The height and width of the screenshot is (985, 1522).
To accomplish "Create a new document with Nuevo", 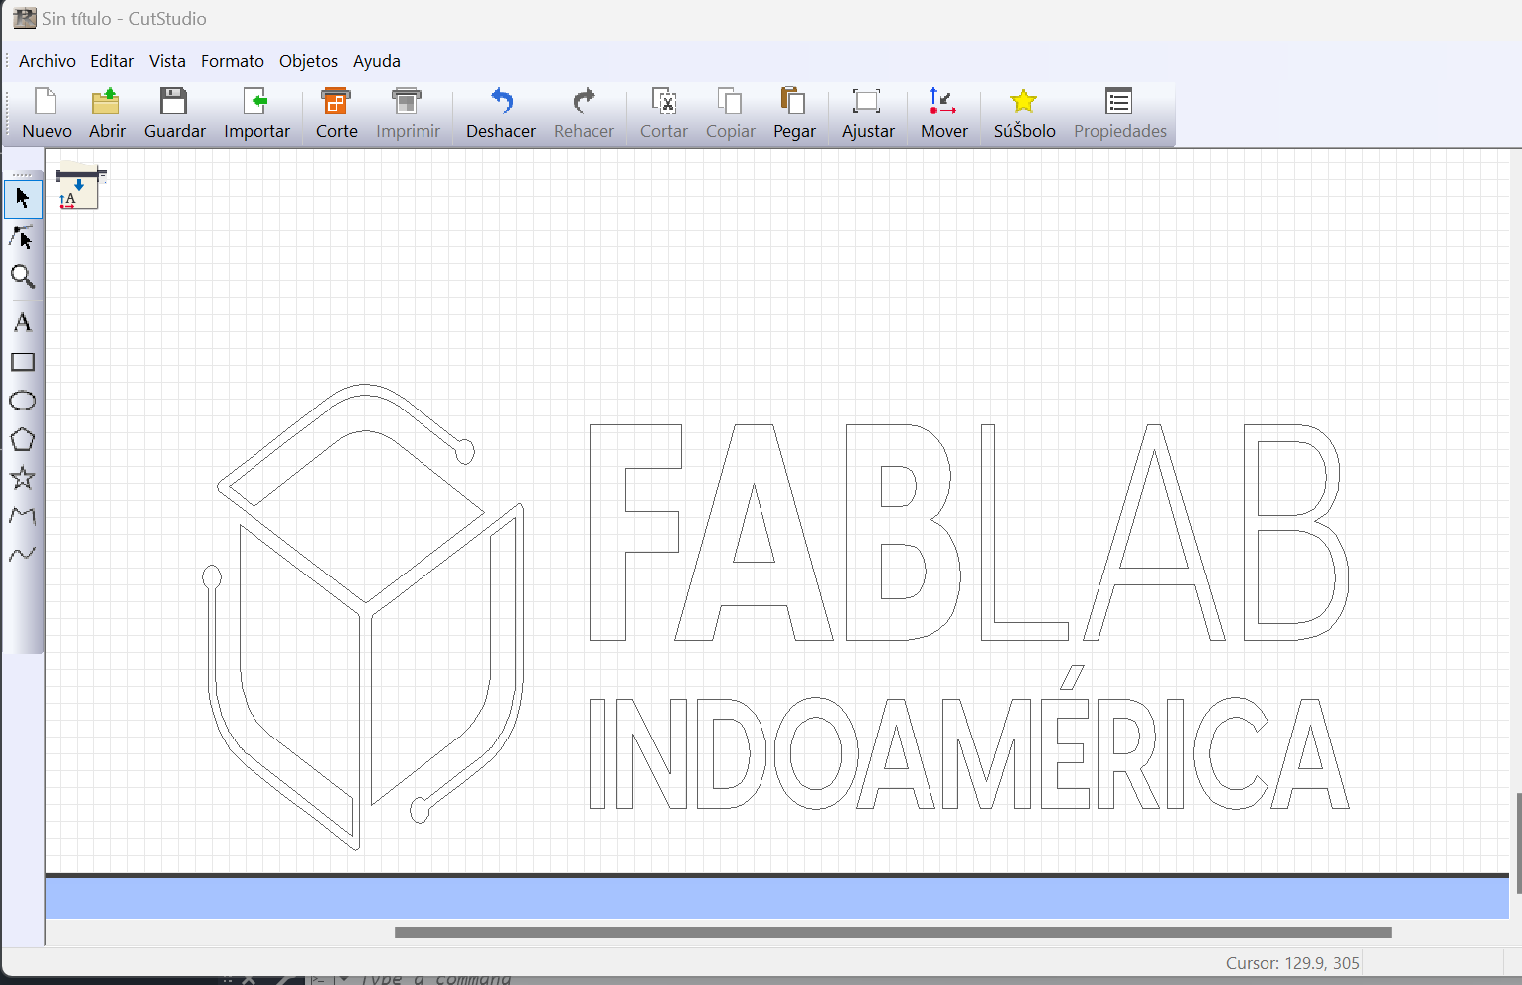I will [47, 114].
